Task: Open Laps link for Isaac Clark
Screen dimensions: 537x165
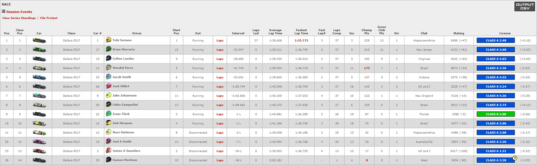Action: pos(220,114)
